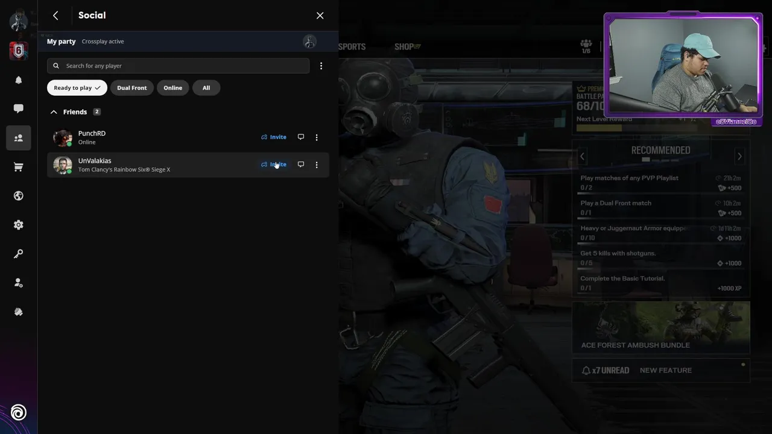Image resolution: width=772 pixels, height=434 pixels.
Task: Click UnValakias's avatar
Action: 63,165
